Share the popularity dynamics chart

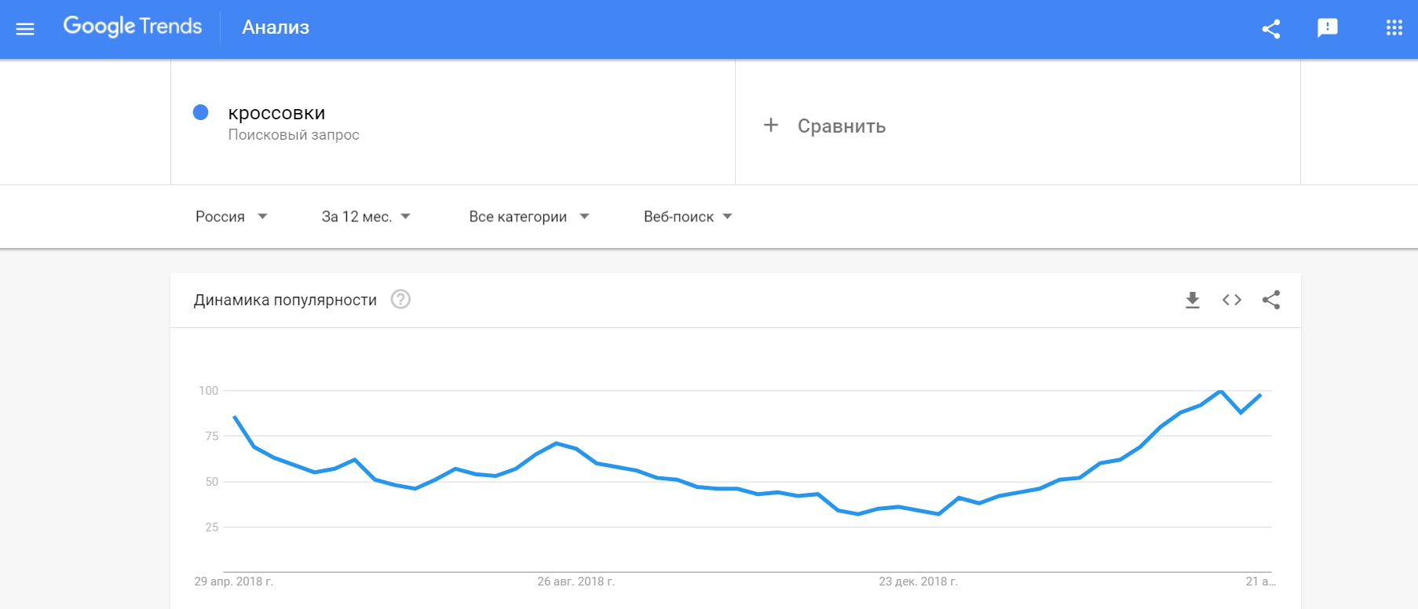pyautogui.click(x=1271, y=300)
